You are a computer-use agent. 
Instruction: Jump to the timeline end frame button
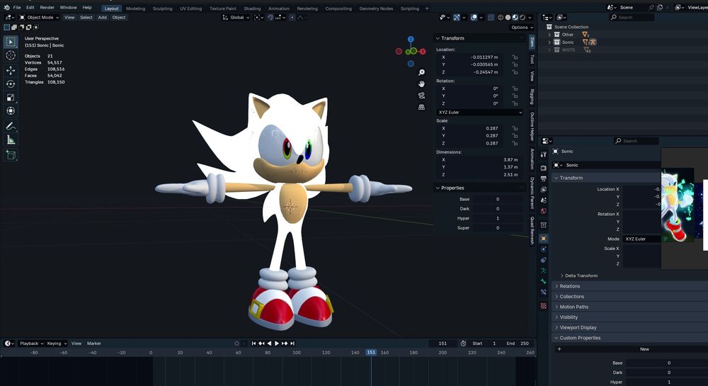[292, 344]
